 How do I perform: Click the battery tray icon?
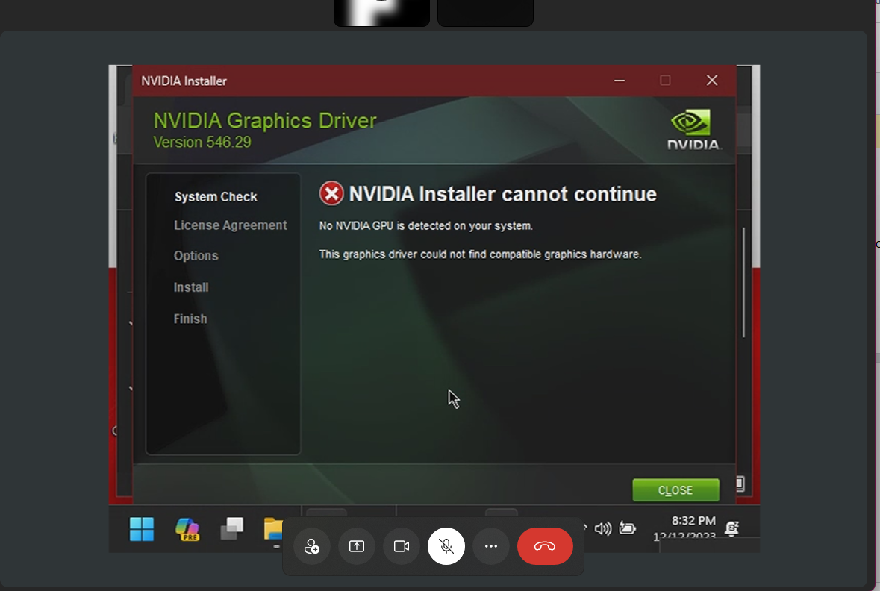click(x=628, y=528)
